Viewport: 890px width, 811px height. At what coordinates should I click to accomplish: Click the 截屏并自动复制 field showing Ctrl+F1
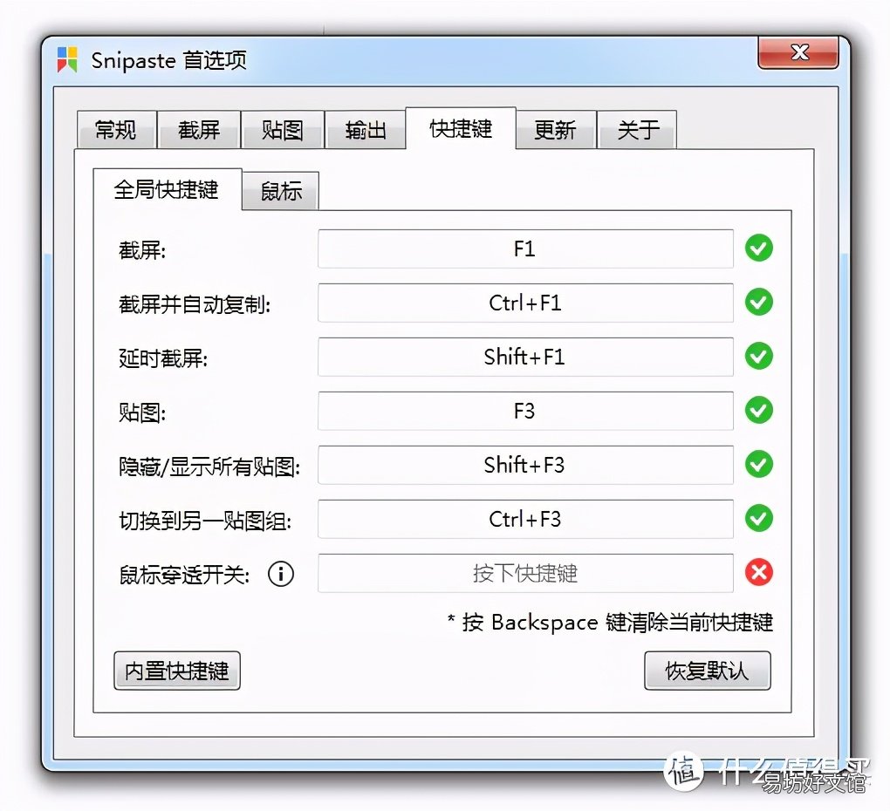pos(525,303)
